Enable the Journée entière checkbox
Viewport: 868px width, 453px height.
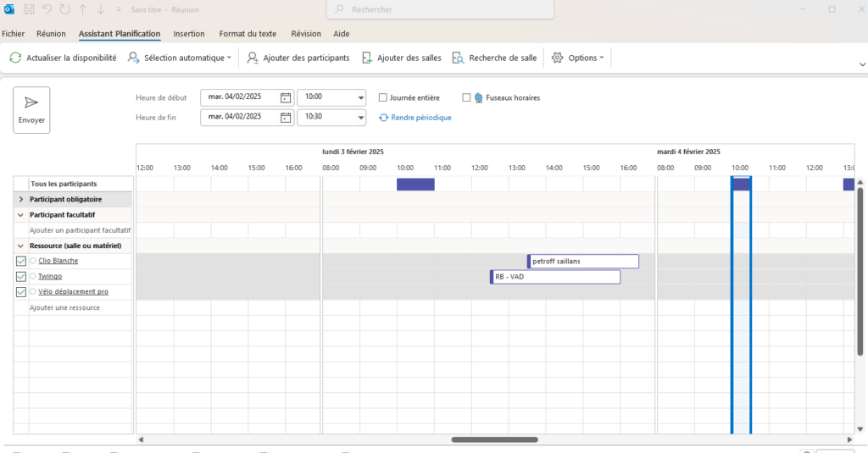(383, 97)
